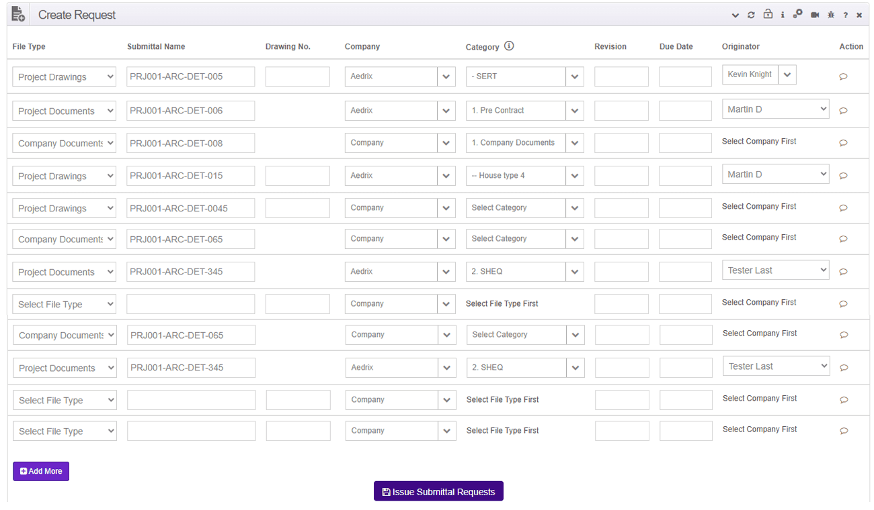Click the 'i' info icon in the panel header

(783, 15)
